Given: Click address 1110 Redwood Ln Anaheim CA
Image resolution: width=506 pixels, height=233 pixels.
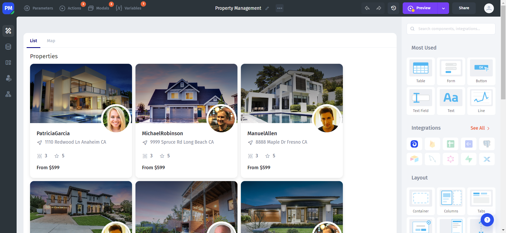Looking at the screenshot, I should [75, 142].
